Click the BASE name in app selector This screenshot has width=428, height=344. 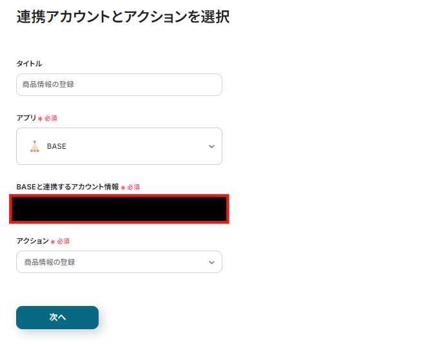pyautogui.click(x=57, y=146)
